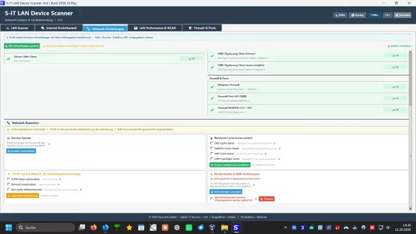The image size is (416, 234).
Task: Click info icon beside Winsock zurücksetzen
Action: coord(59,184)
